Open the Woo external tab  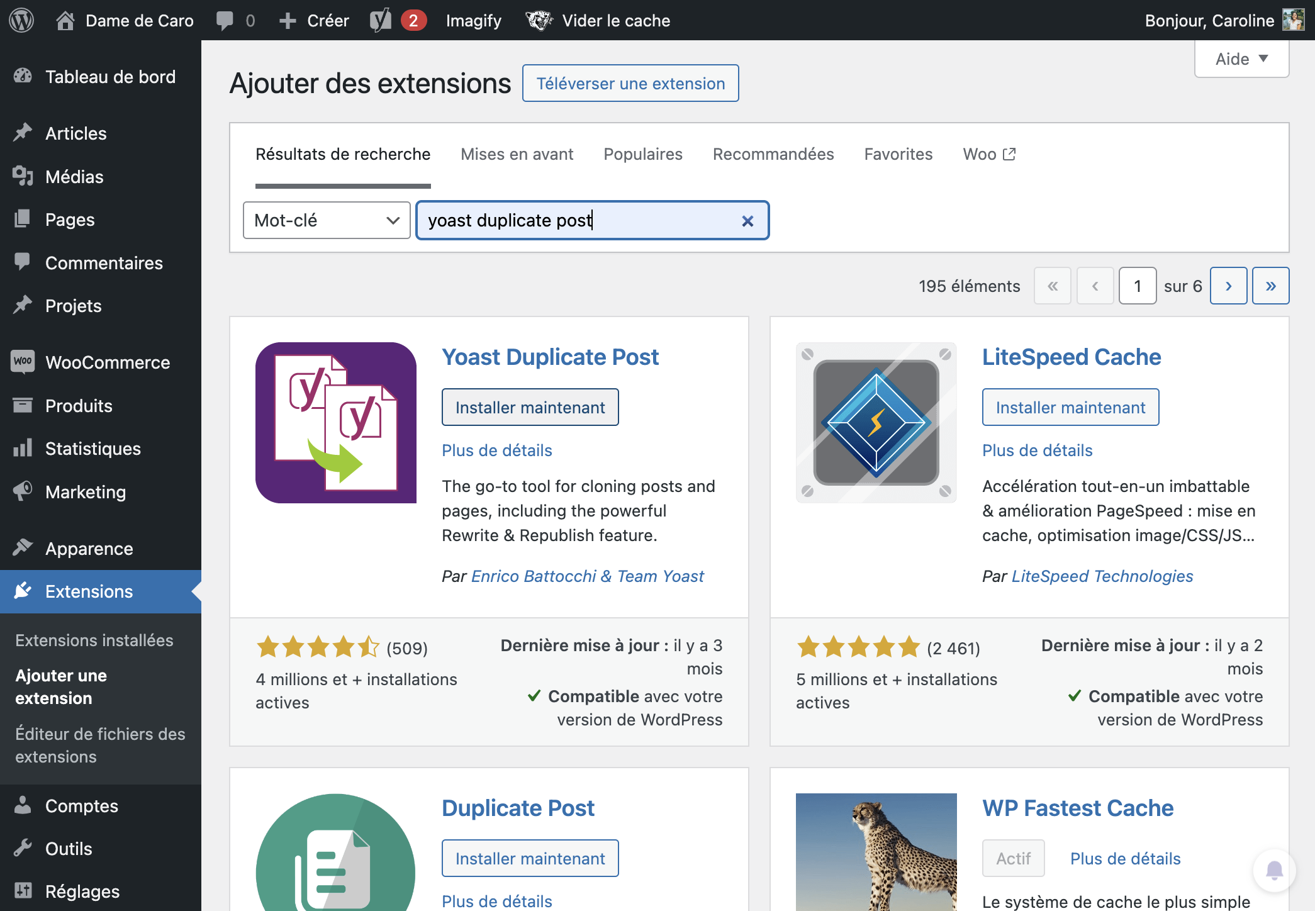990,154
